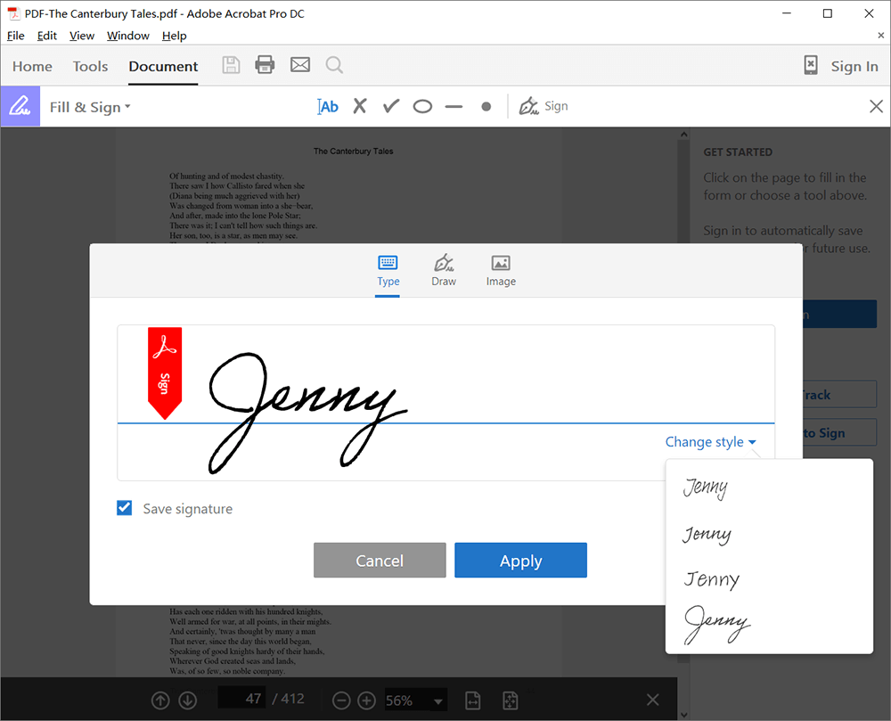Select the line fill tool
The image size is (891, 721).
454,106
